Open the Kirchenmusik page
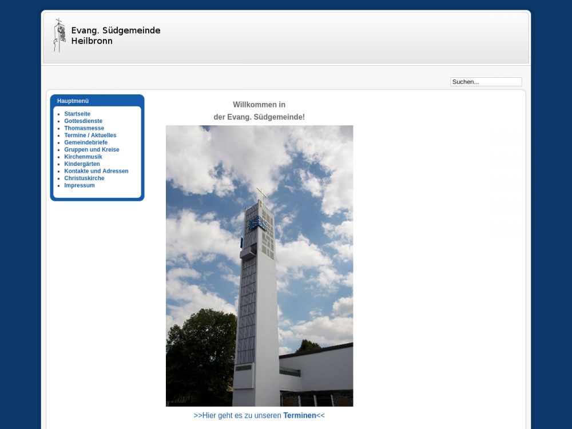572x429 pixels. pos(83,157)
